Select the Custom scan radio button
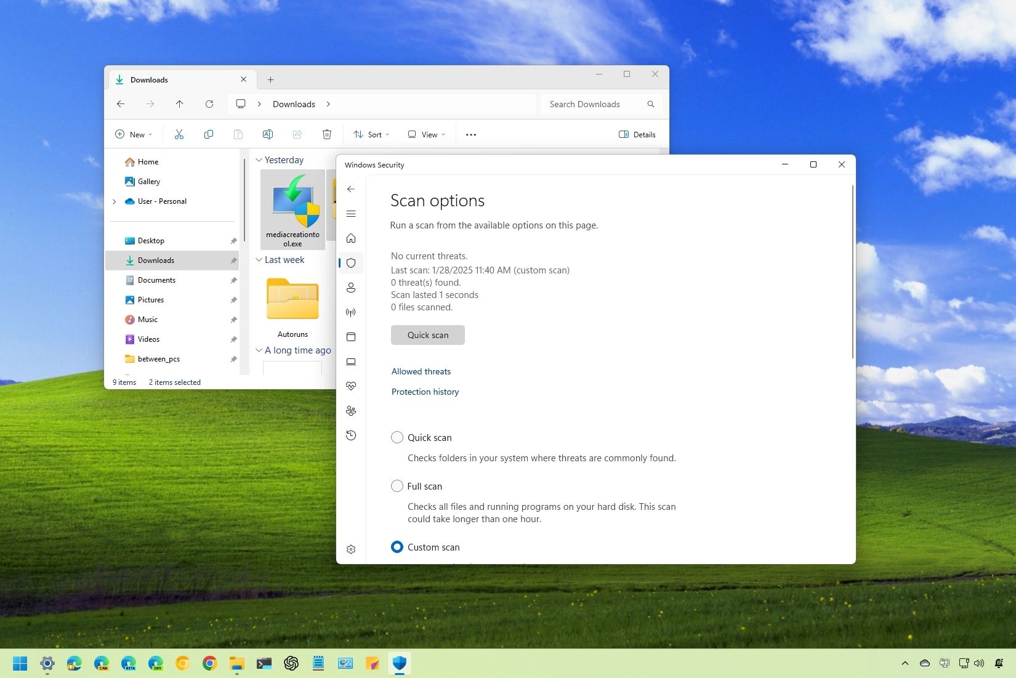 coord(397,547)
